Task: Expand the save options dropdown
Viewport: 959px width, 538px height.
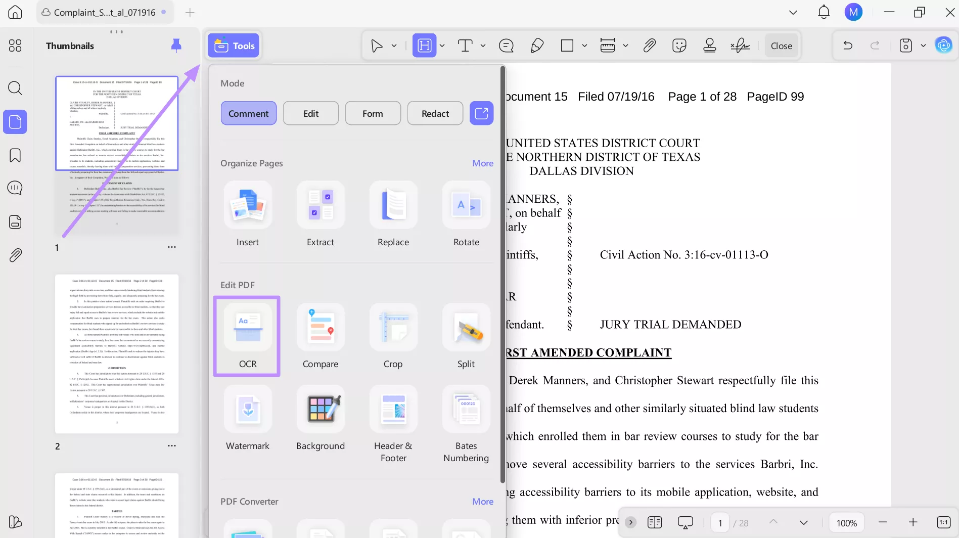Action: 924,45
